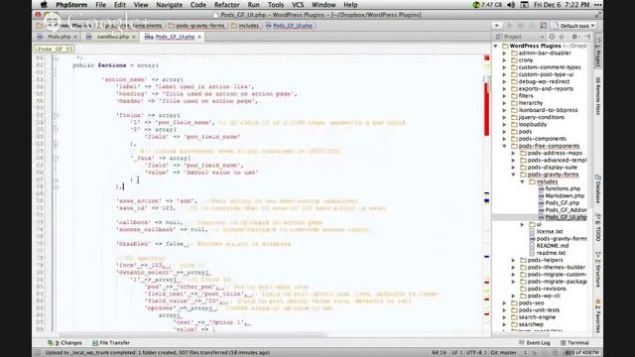Open the Refactor menu
635x357 pixels.
[x=226, y=5]
